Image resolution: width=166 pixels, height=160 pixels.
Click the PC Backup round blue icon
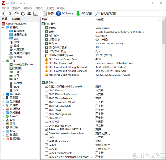coord(58,14)
